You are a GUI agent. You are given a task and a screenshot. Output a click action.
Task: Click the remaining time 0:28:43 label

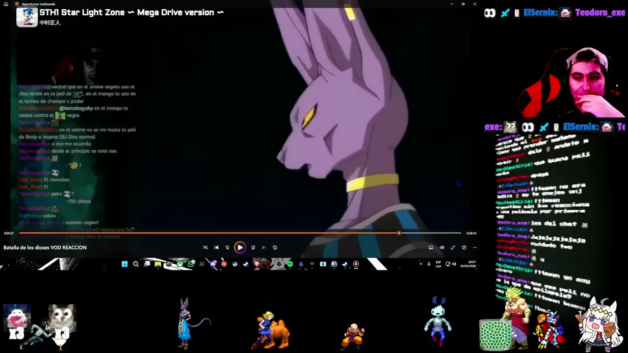[471, 233]
